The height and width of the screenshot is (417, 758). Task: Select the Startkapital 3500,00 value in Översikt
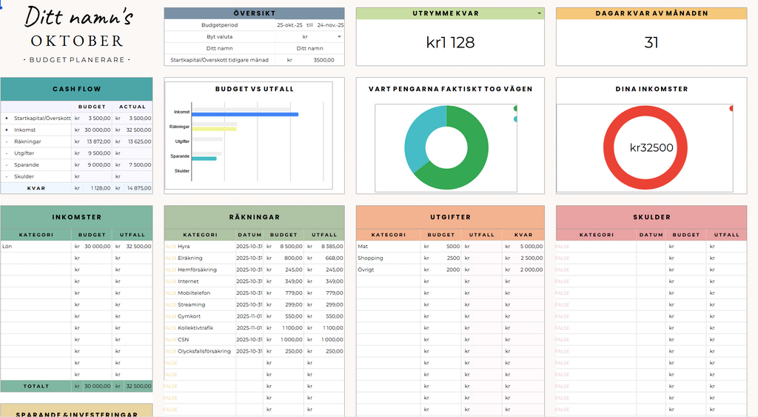pos(323,60)
